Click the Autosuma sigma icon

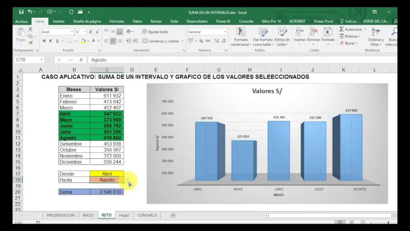[x=342, y=29]
